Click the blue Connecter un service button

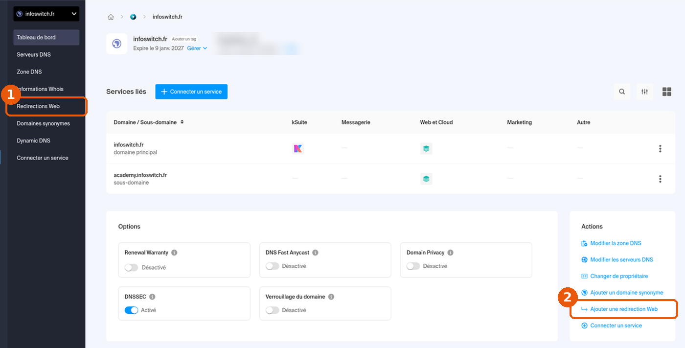pos(191,92)
